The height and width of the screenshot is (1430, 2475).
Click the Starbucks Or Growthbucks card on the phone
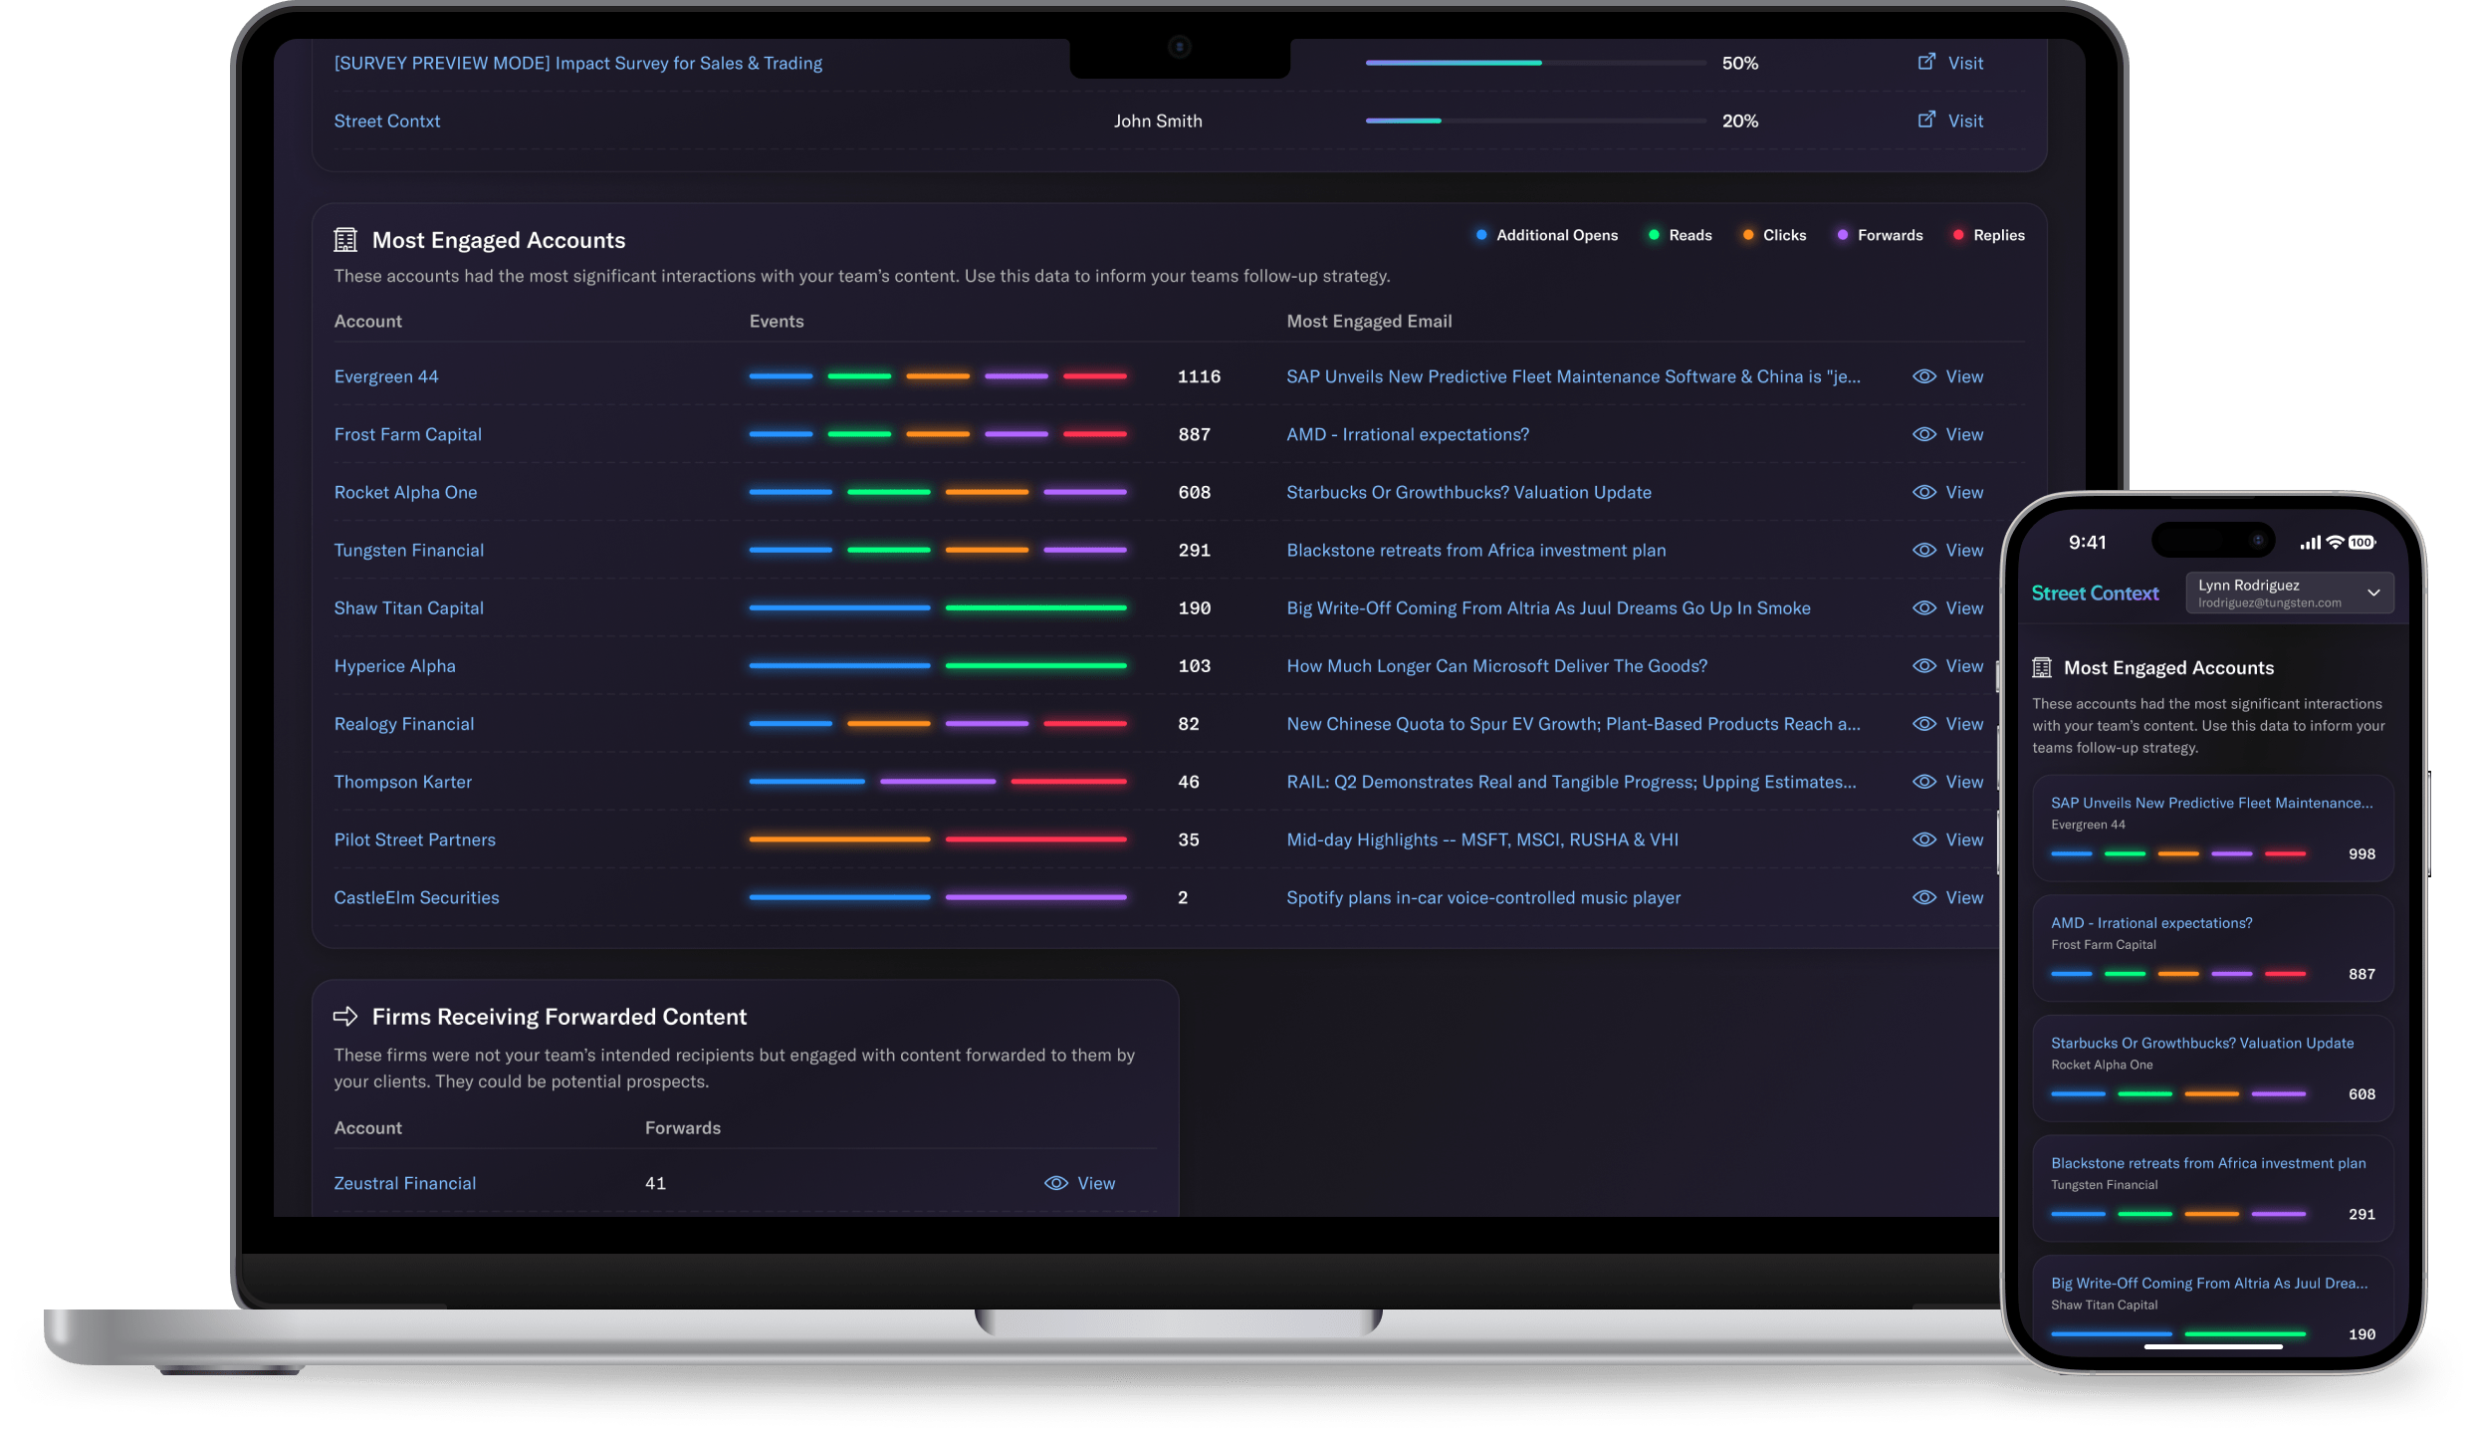click(2212, 1068)
